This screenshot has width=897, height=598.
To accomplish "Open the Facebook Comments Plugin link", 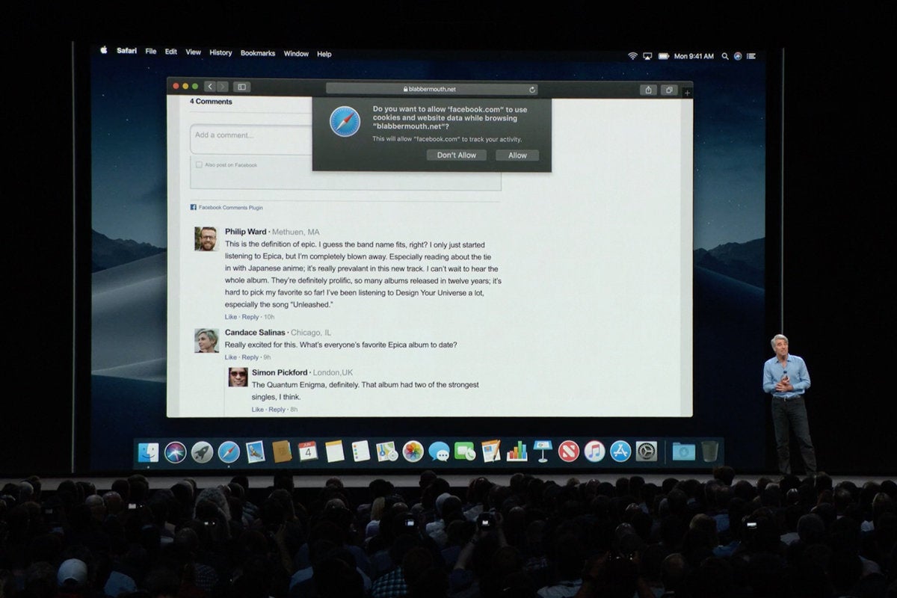I will point(226,207).
